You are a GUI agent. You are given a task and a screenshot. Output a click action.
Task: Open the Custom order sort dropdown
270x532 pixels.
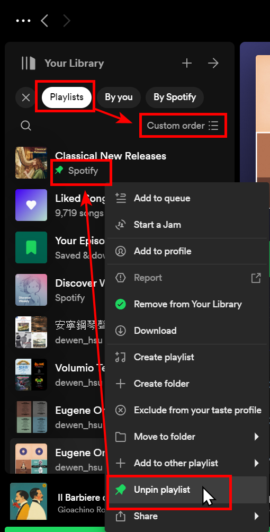coord(183,126)
